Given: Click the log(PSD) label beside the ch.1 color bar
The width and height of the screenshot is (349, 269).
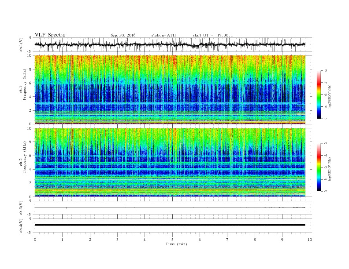Looking at the screenshot, I should pyautogui.click(x=330, y=97).
